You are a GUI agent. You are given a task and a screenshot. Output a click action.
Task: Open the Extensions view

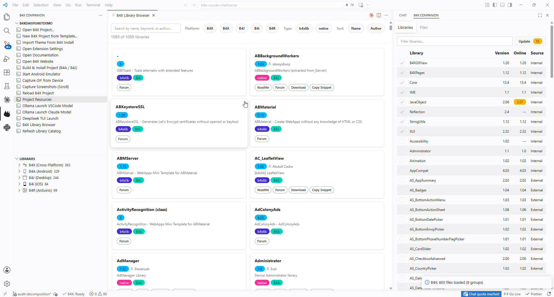[x=7, y=72]
